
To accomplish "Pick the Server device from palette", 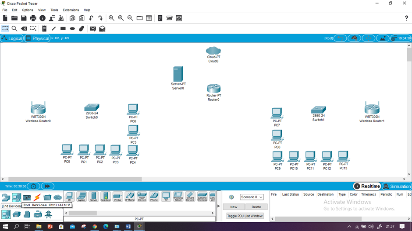I will (93, 197).
